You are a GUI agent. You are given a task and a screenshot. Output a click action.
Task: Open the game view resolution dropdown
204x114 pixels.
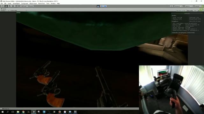(x=18, y=10)
